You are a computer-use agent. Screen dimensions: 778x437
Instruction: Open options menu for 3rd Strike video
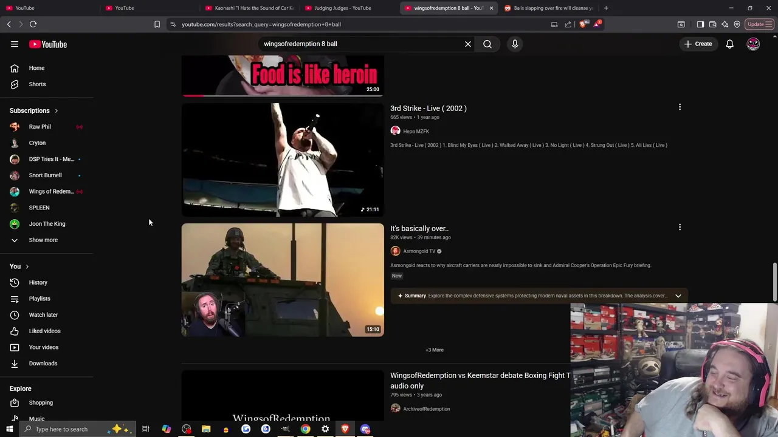pos(680,107)
